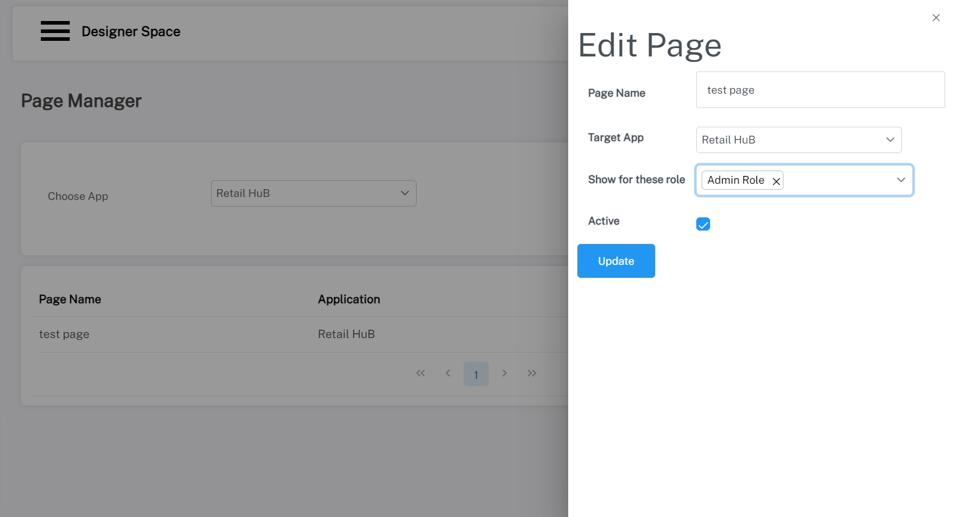This screenshot has width=953, height=517.
Task: Click the Designer Space title
Action: pos(131,31)
